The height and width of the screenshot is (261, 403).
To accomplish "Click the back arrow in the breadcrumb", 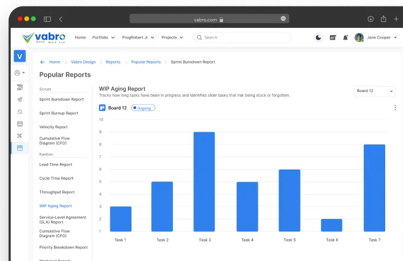I will 42,62.
